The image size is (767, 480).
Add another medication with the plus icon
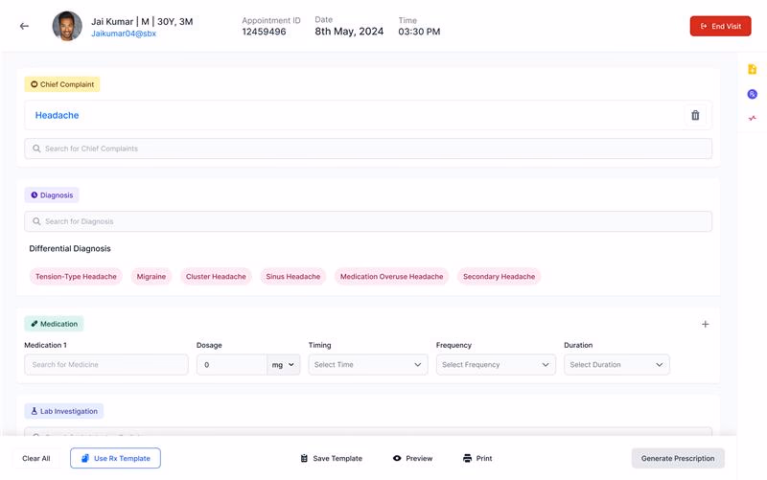(x=705, y=324)
